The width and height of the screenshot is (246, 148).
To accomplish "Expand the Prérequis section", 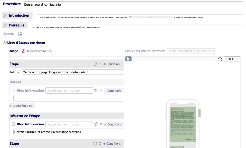I will [x=5, y=25].
